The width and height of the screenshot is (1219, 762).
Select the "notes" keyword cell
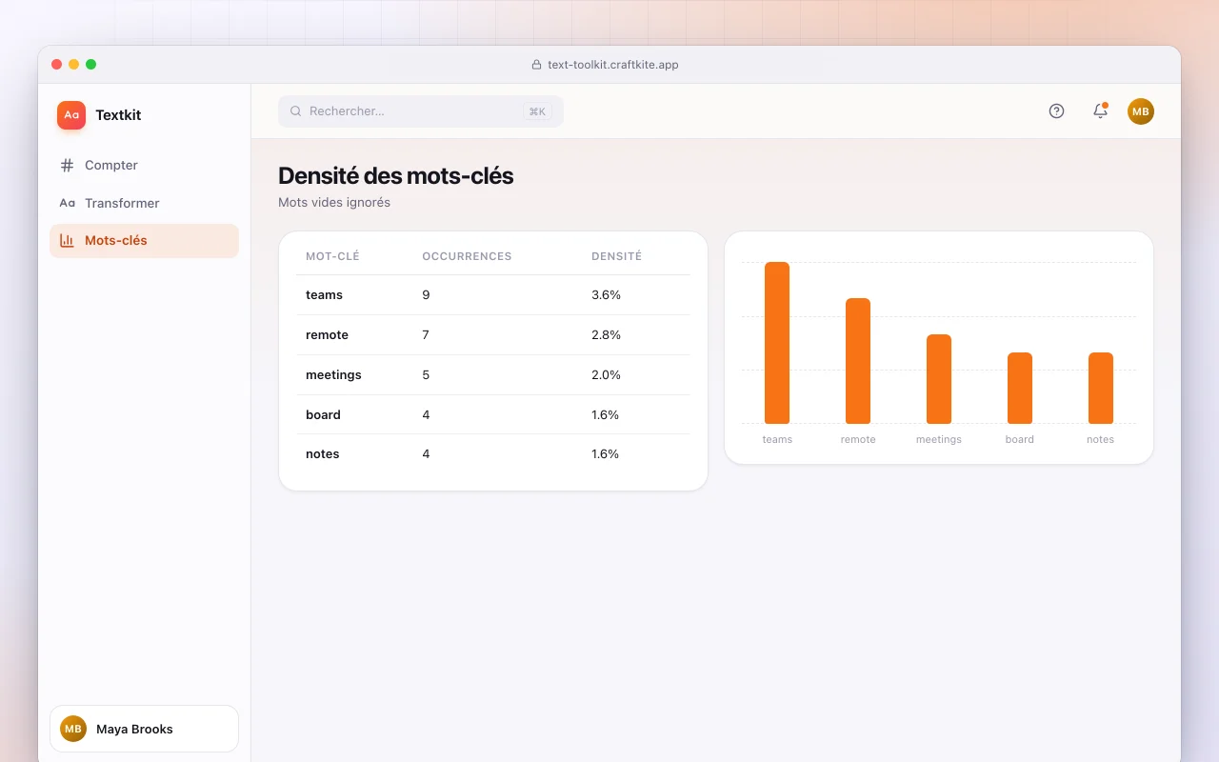[x=323, y=454]
